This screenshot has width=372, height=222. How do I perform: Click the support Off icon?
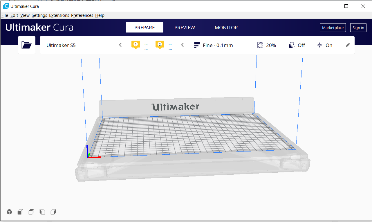point(292,45)
